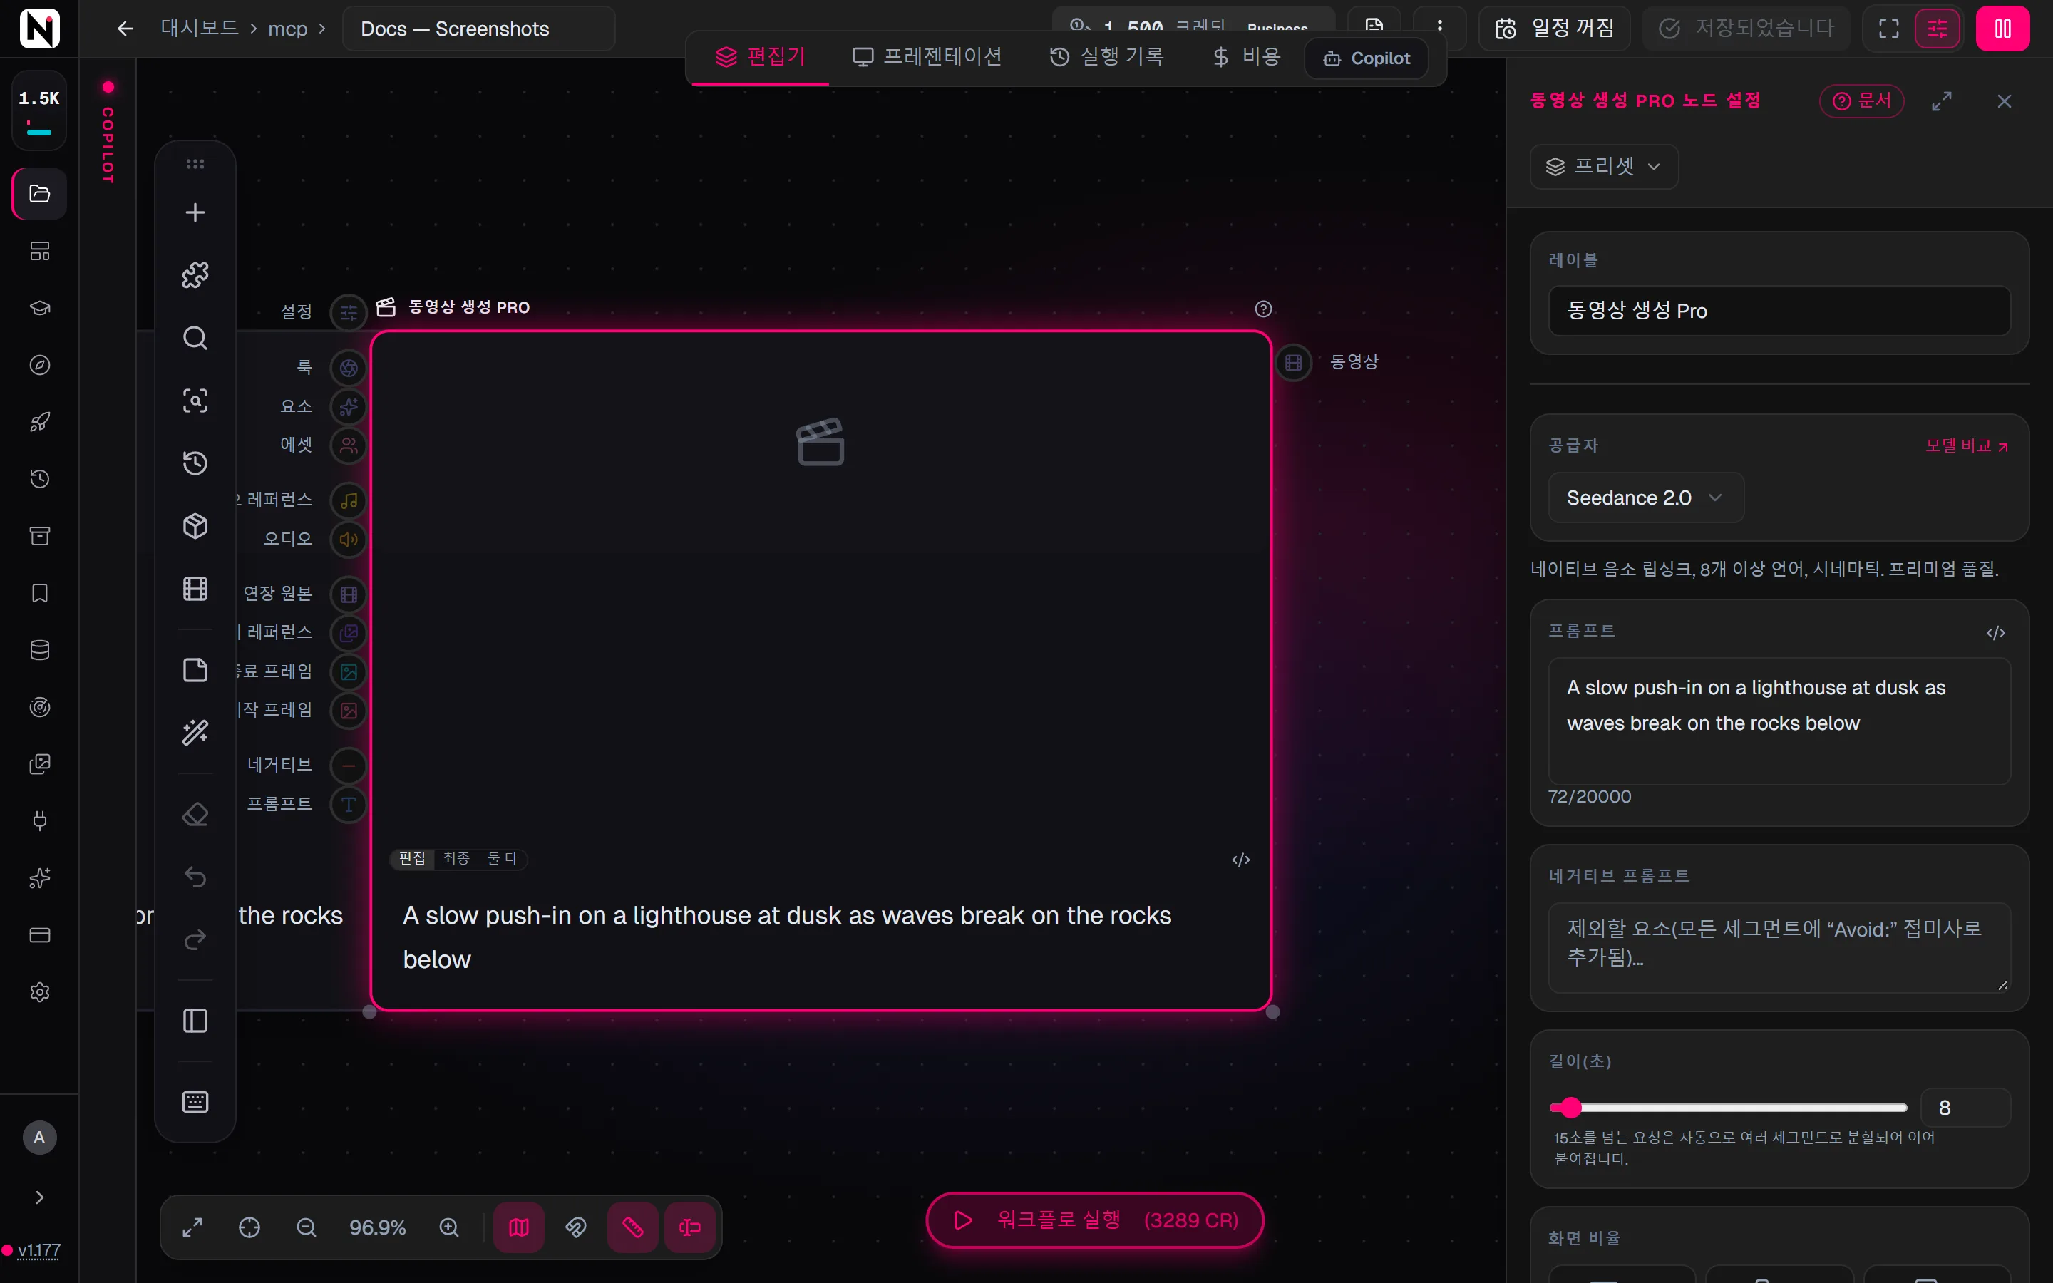2053x1283 pixels.
Task: Expand the left sidebar with the chevron
Action: point(39,1197)
